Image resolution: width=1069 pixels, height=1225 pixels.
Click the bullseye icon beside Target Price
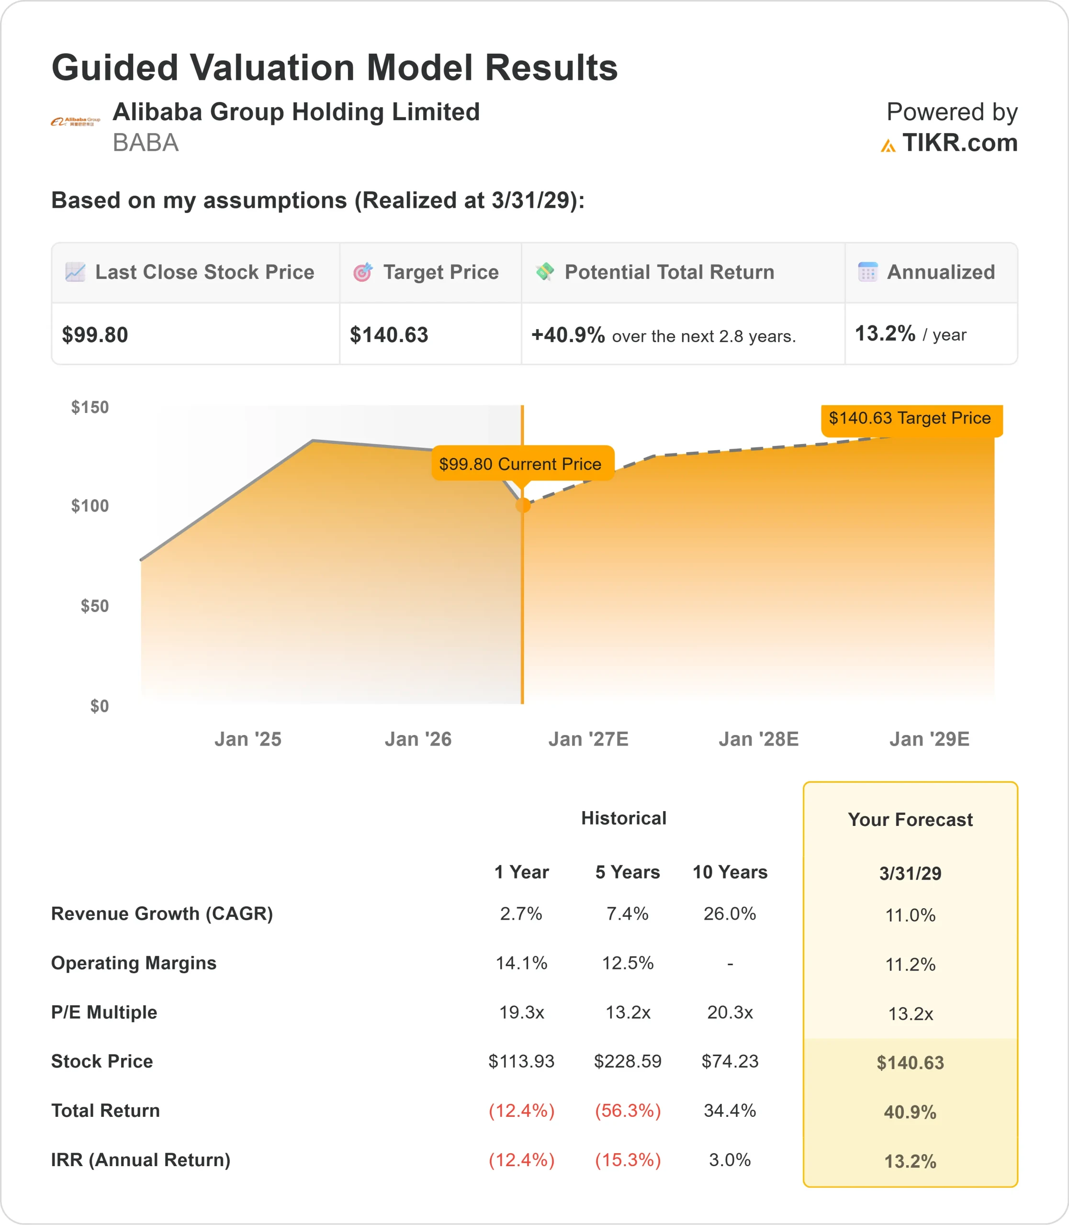coord(363,272)
